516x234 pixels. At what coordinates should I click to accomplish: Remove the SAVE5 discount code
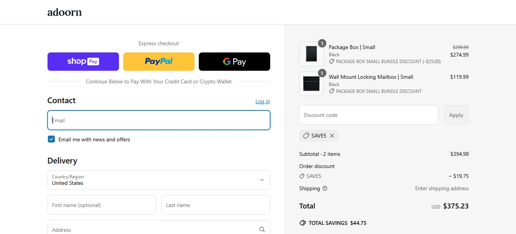click(x=332, y=136)
